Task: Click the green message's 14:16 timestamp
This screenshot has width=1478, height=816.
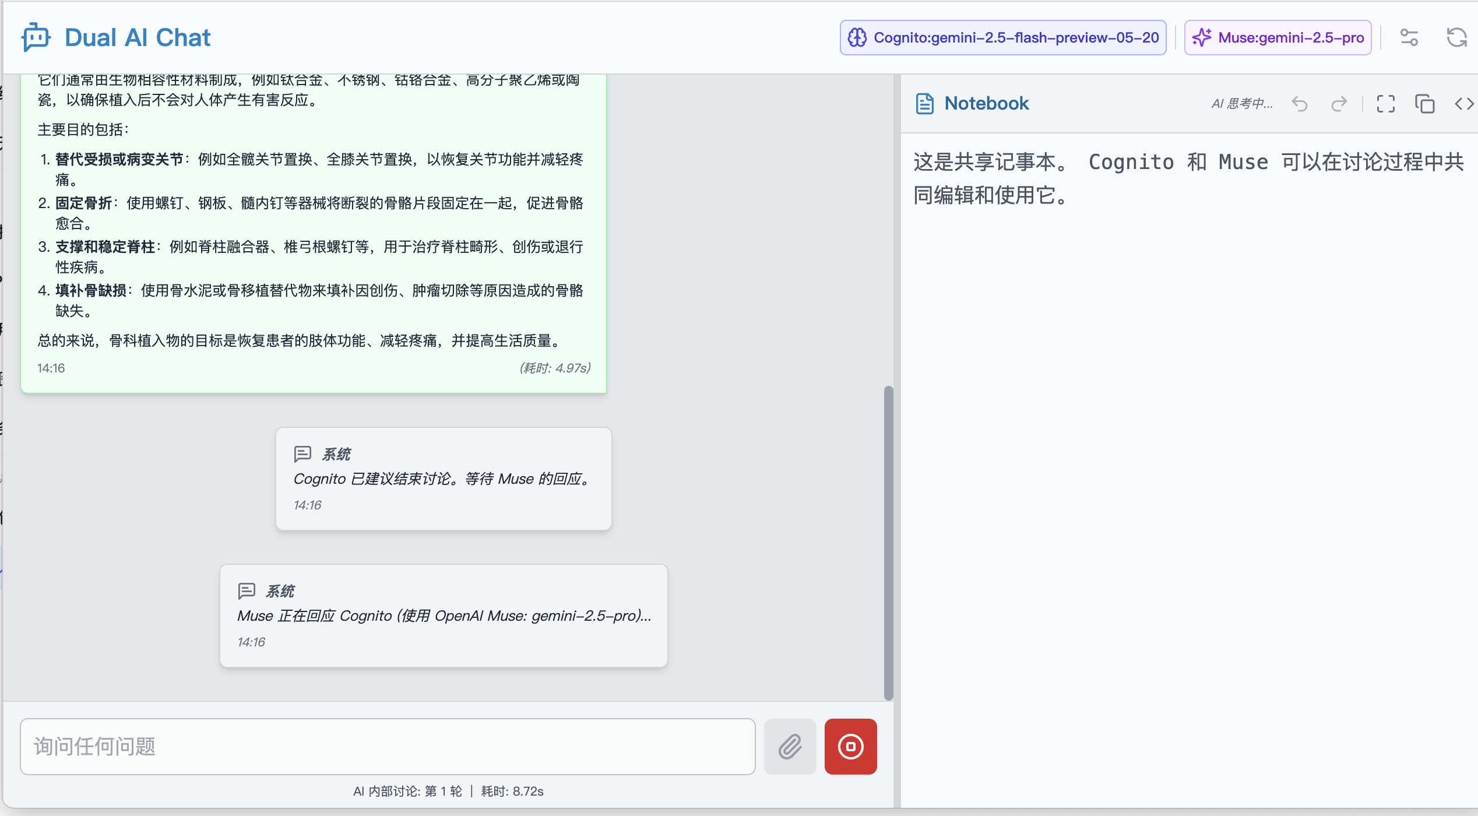Action: (51, 368)
